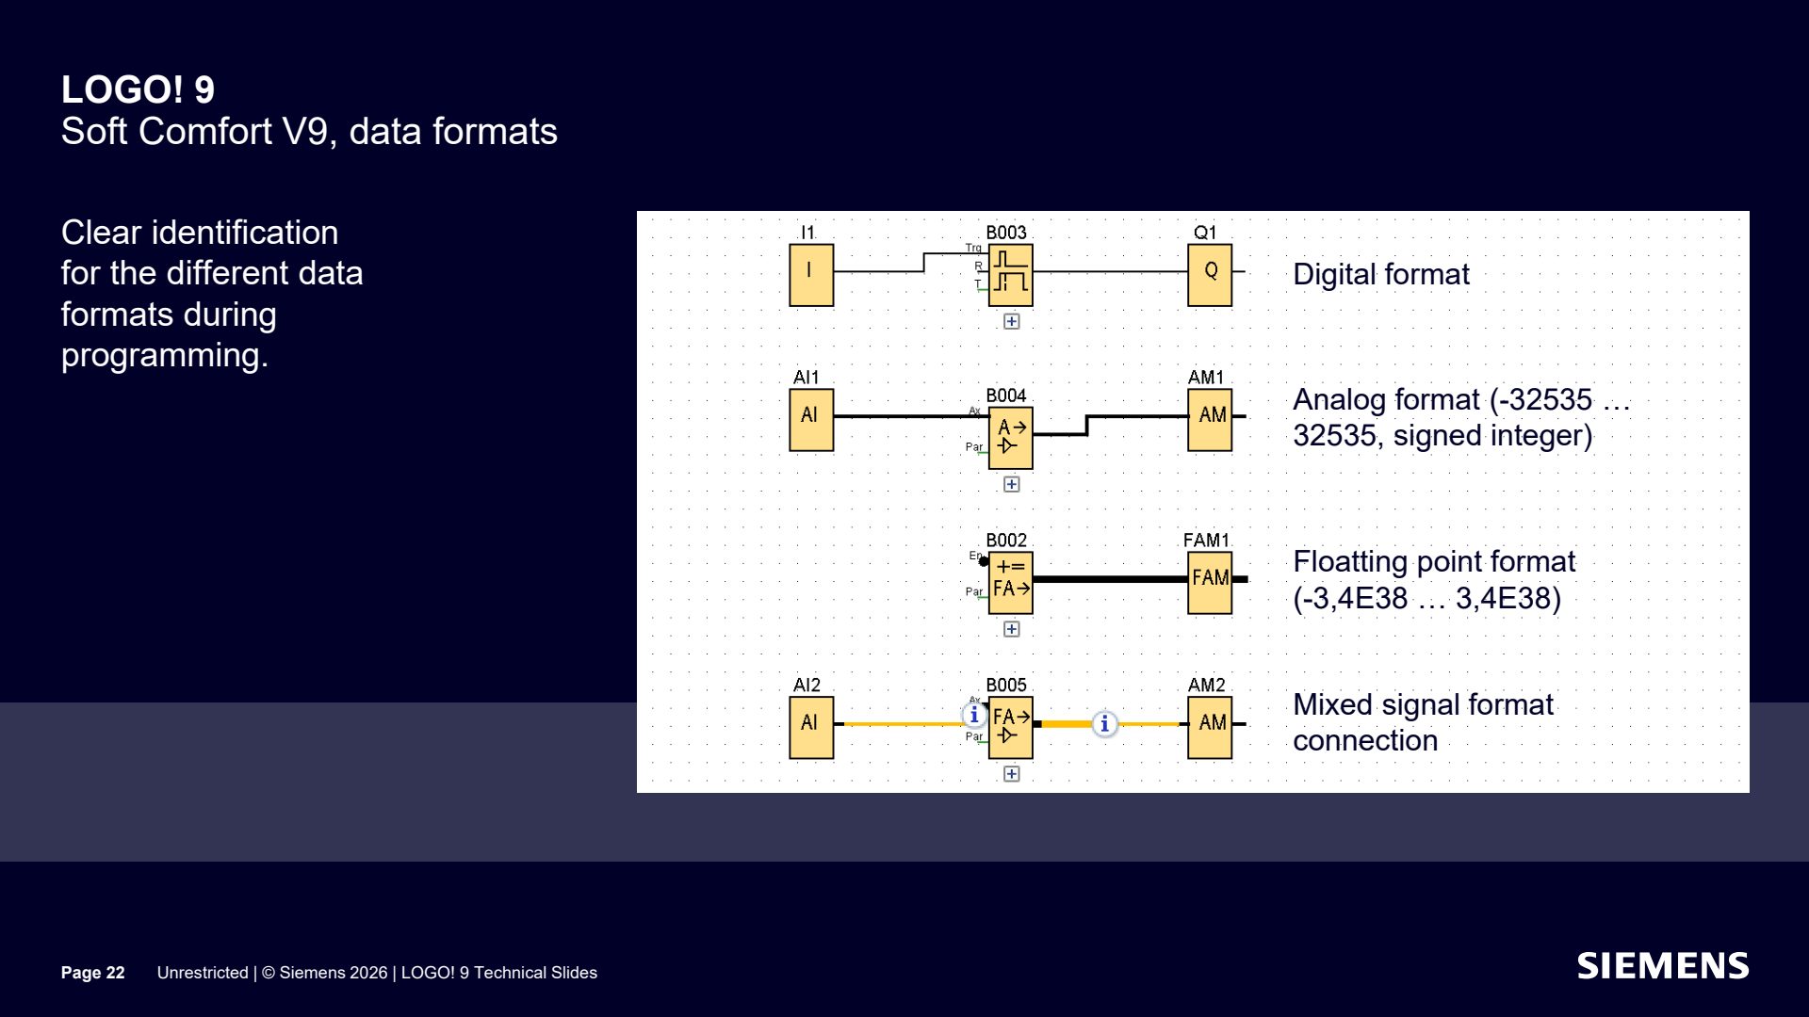Image resolution: width=1809 pixels, height=1017 pixels.
Task: Select the AM1 analog flag block
Action: pos(1210,420)
